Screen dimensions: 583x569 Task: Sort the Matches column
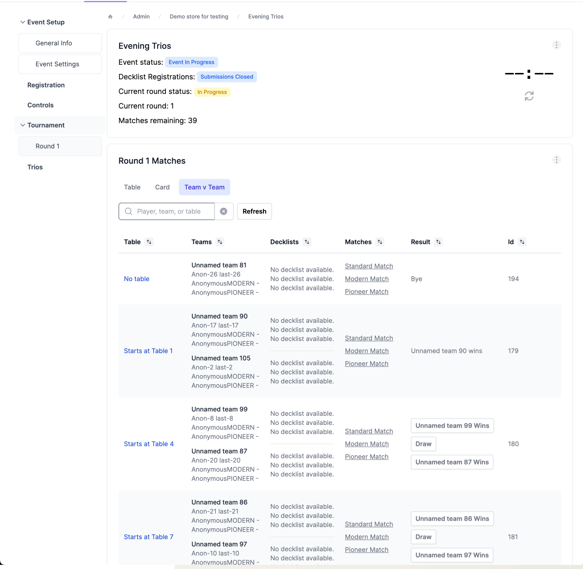tap(380, 242)
